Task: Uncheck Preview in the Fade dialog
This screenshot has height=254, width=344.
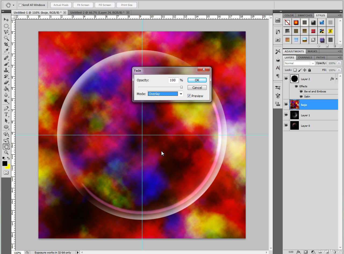Action: point(189,96)
